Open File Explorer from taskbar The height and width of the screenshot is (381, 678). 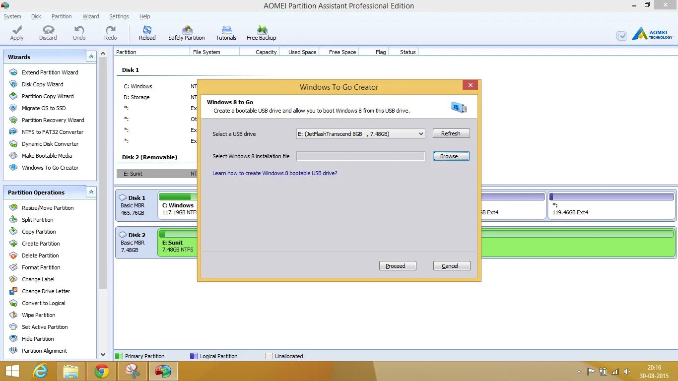pyautogui.click(x=71, y=371)
